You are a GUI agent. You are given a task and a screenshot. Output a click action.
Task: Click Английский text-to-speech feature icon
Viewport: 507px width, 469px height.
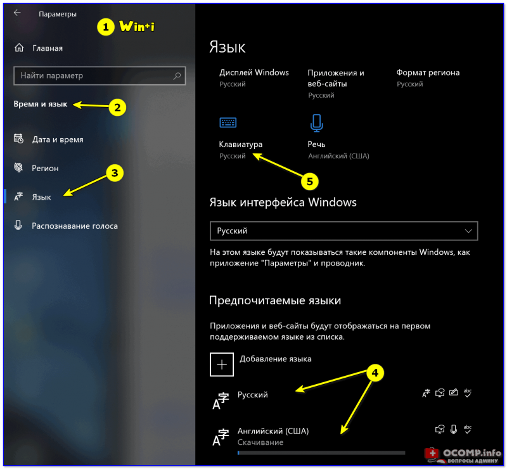pyautogui.click(x=440, y=429)
